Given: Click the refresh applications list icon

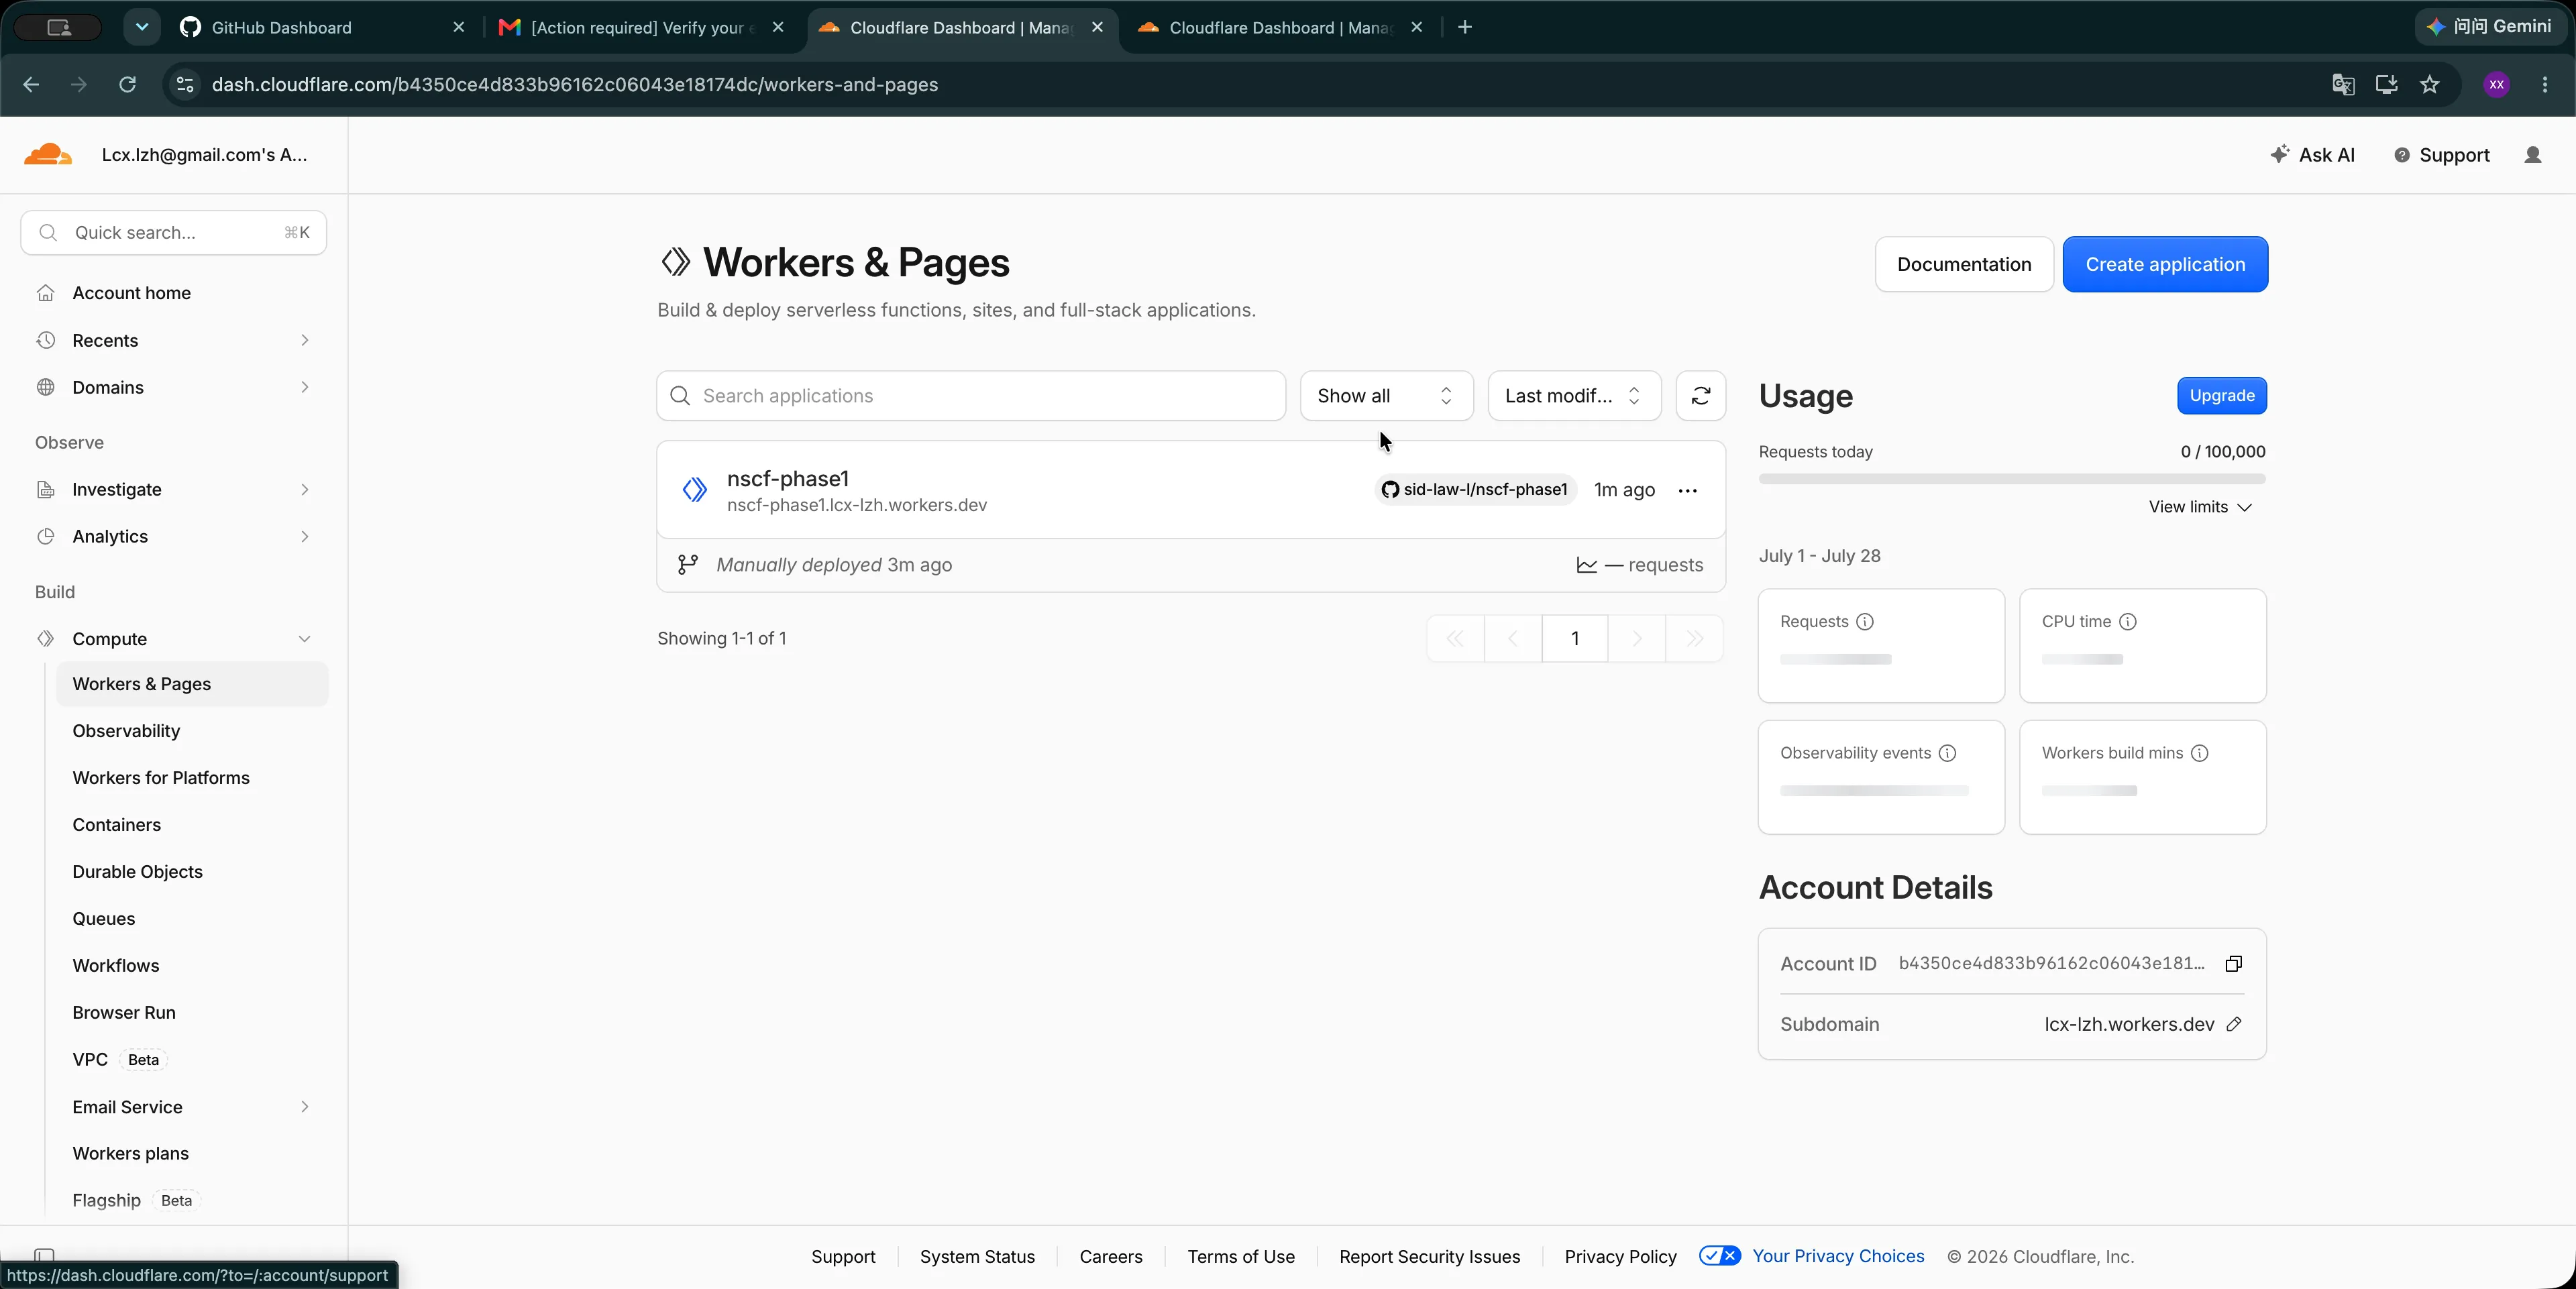Looking at the screenshot, I should tap(1700, 396).
